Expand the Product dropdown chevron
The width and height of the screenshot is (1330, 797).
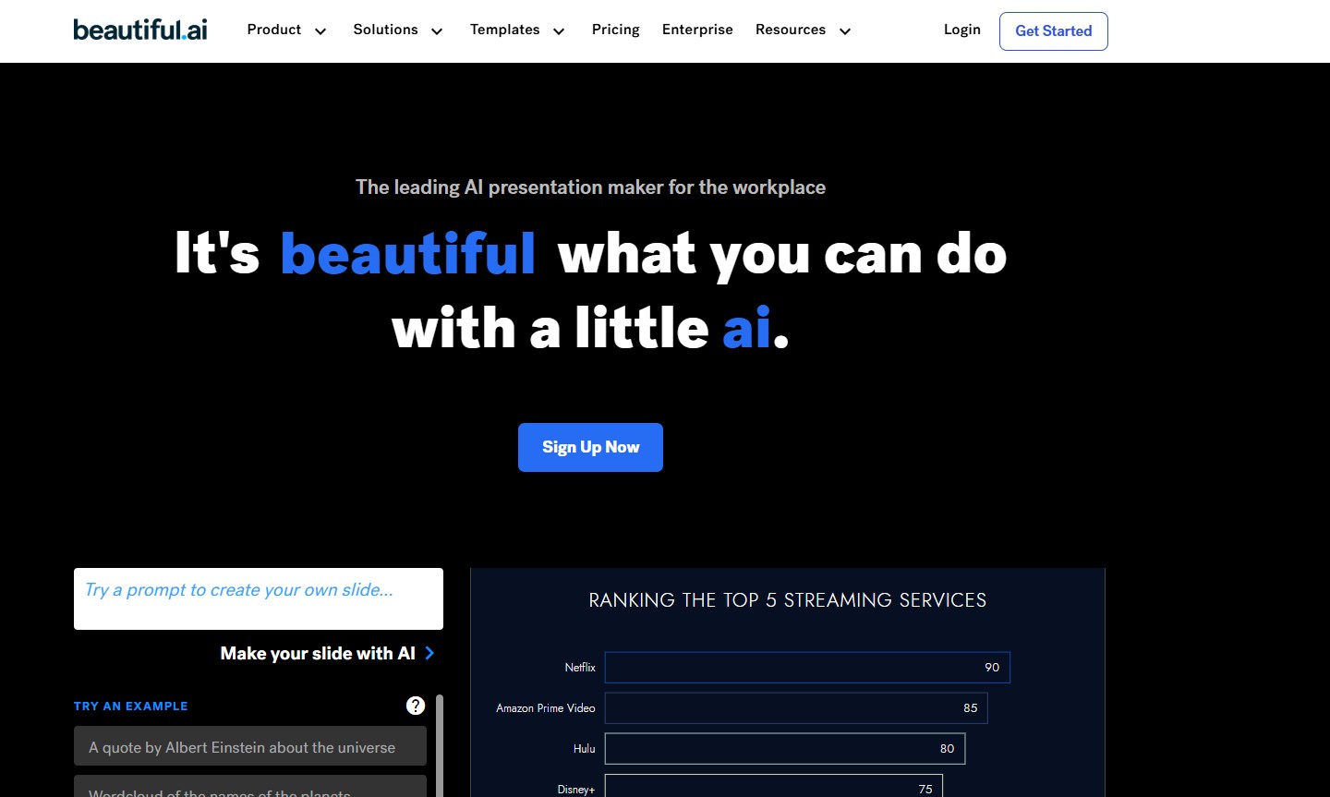pyautogui.click(x=320, y=31)
